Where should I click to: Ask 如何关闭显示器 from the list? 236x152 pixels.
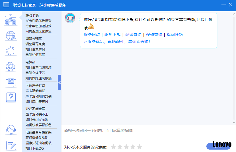pos(37,120)
